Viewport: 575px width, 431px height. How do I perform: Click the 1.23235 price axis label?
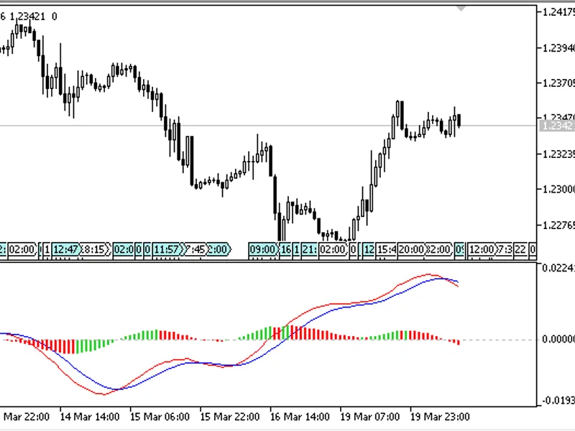558,154
